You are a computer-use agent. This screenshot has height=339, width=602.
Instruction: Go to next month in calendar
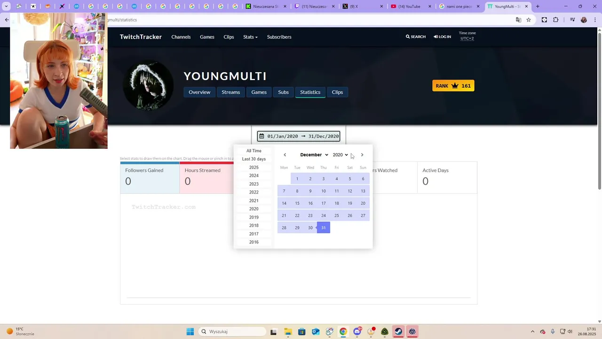tap(362, 155)
